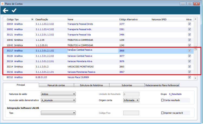Click the Código column header

[10, 19]
